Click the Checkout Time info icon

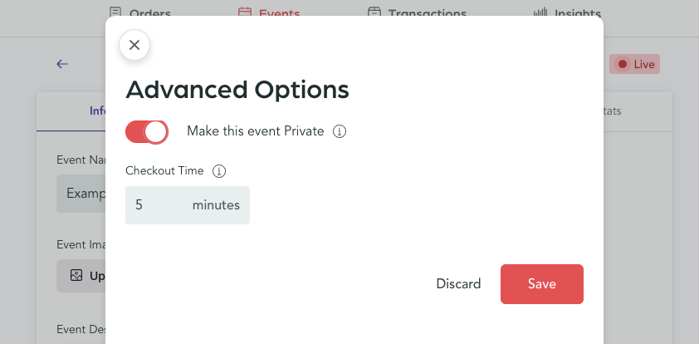(x=219, y=171)
